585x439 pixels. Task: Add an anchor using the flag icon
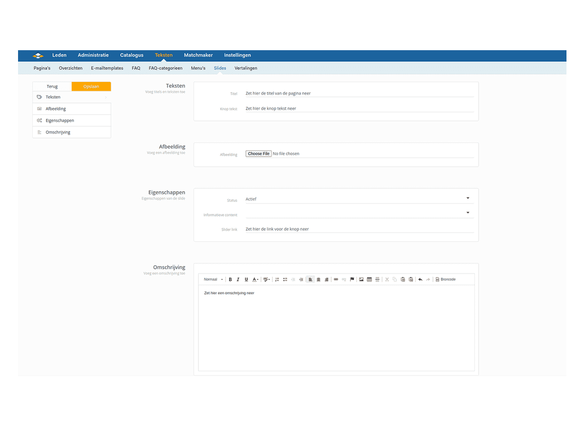352,279
